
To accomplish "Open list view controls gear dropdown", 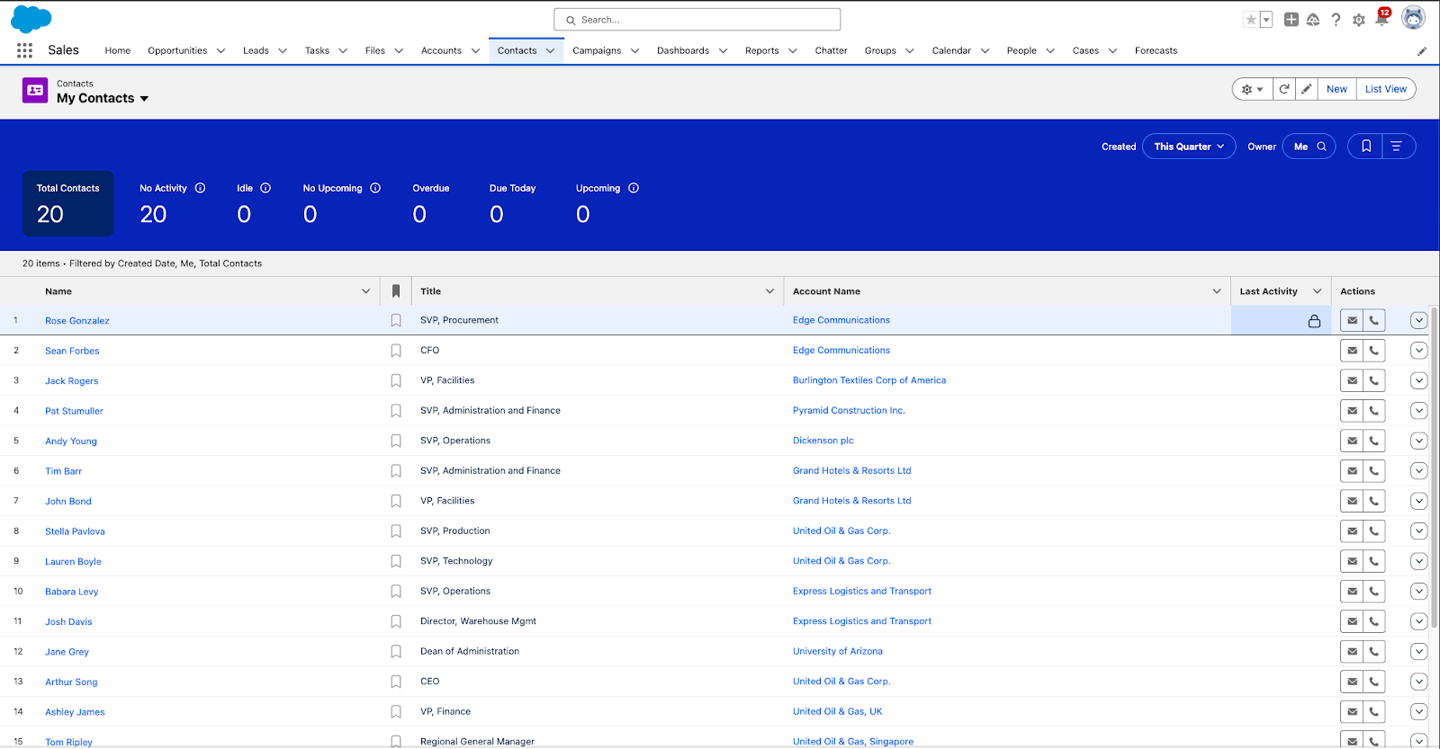I will 1252,89.
